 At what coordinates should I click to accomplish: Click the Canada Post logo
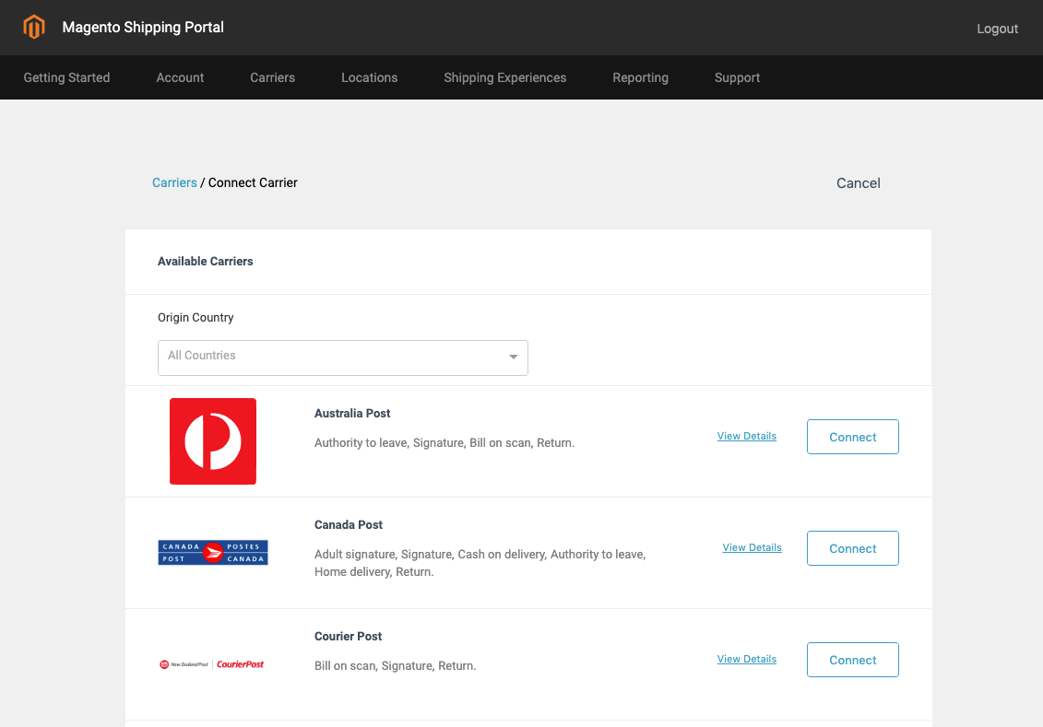pos(213,552)
